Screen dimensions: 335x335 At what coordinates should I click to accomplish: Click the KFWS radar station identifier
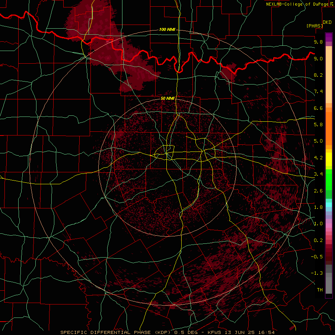[x=215, y=332]
